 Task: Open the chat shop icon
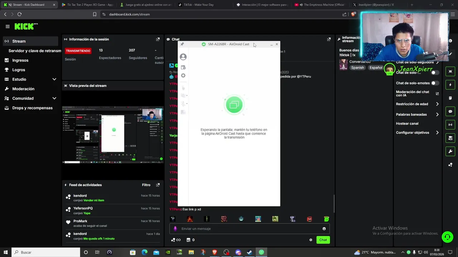click(x=188, y=240)
